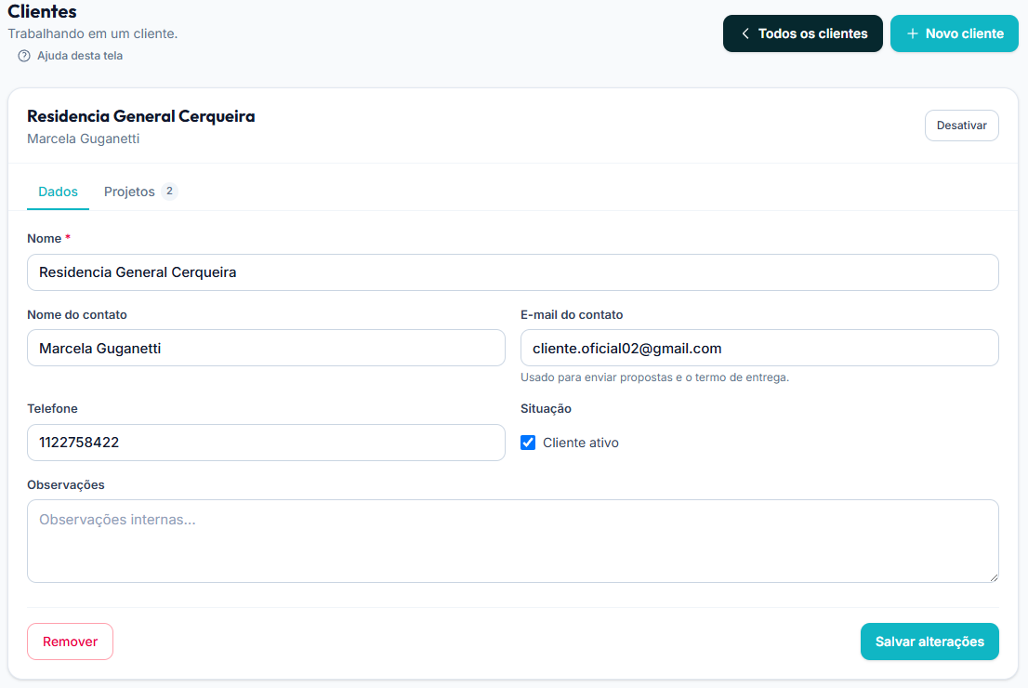Click the back chevron in Todos os clientes

point(745,33)
